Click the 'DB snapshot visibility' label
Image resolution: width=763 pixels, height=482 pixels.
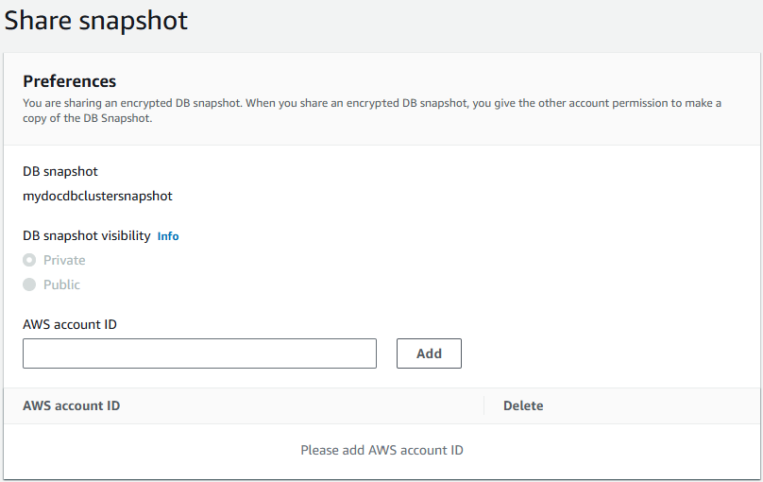click(x=87, y=236)
